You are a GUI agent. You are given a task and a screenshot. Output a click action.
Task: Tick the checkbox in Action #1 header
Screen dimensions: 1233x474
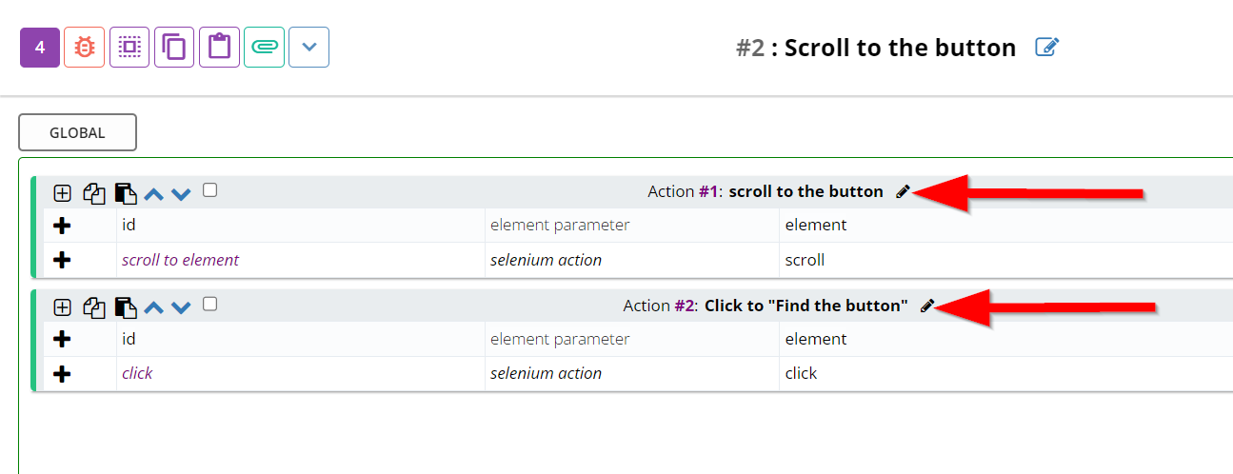(210, 190)
